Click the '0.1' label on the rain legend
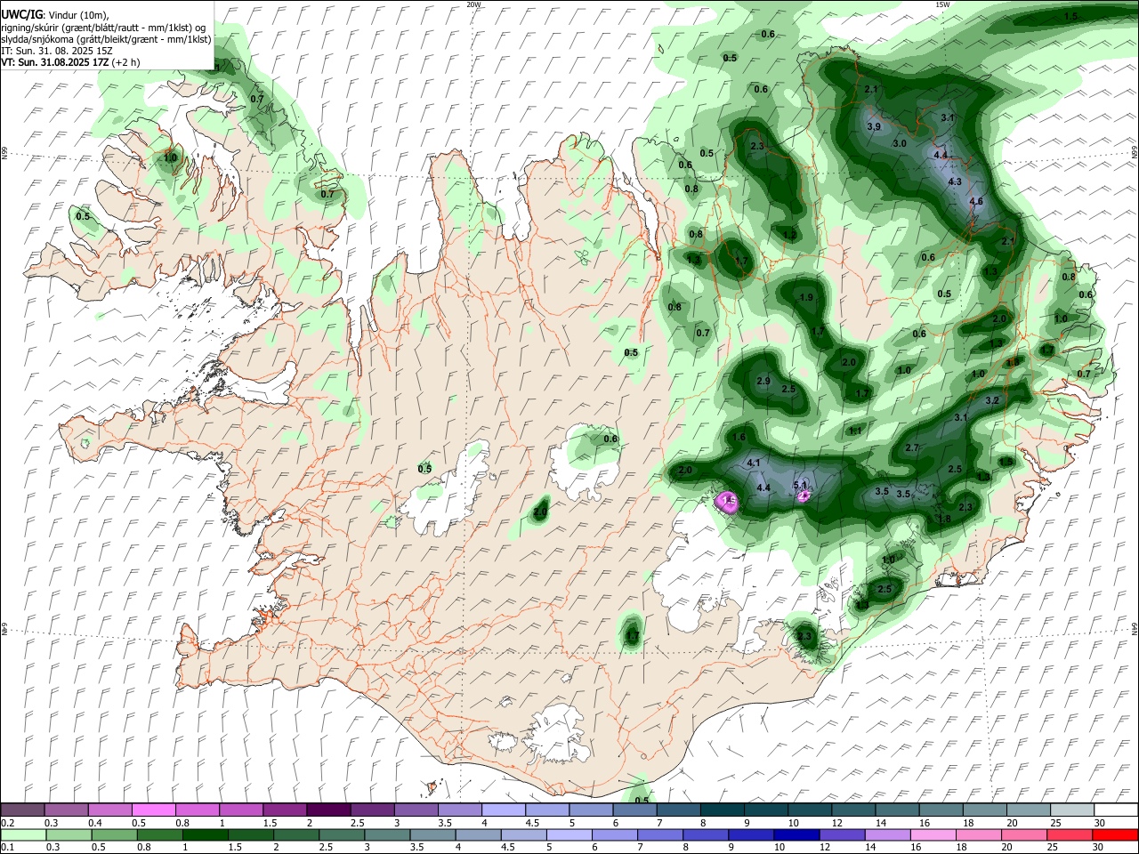The image size is (1139, 854). (x=6, y=848)
